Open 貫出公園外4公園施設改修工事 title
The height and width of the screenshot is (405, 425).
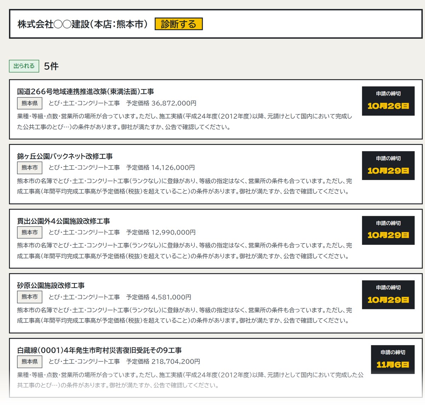click(63, 221)
